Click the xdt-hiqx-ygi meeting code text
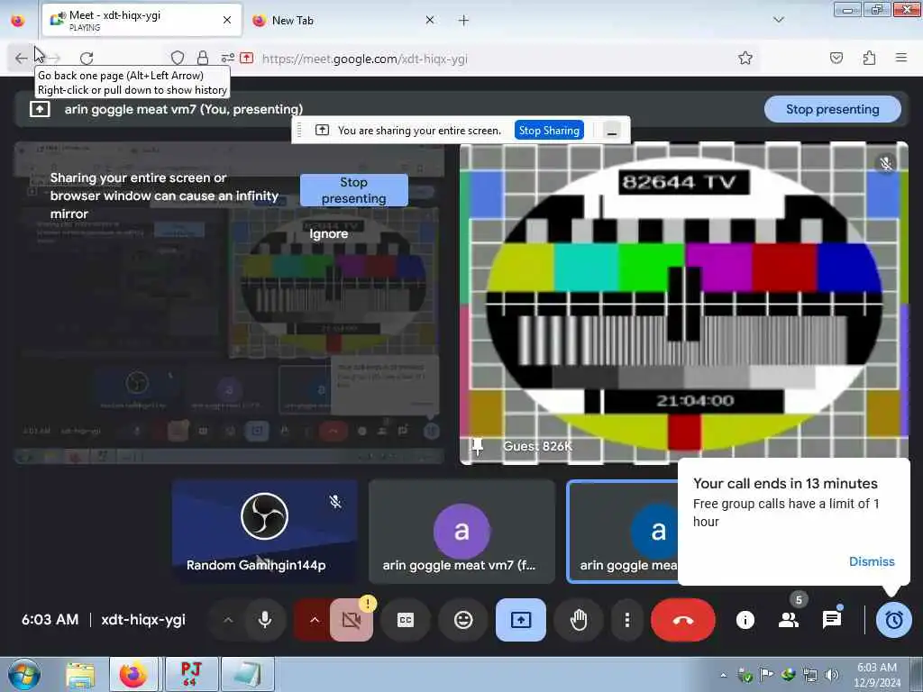 [x=143, y=620]
